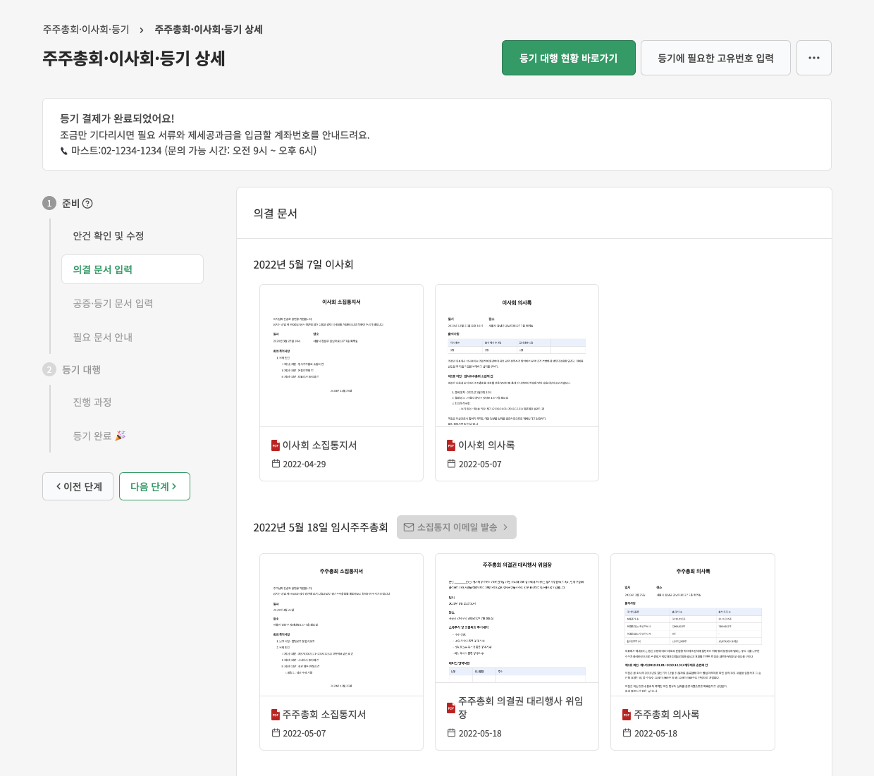Open the 주주총회 의사록 PDF icon
The width and height of the screenshot is (874, 776).
(x=627, y=714)
